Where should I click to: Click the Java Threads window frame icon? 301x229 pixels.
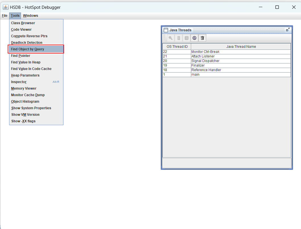pos(166,30)
